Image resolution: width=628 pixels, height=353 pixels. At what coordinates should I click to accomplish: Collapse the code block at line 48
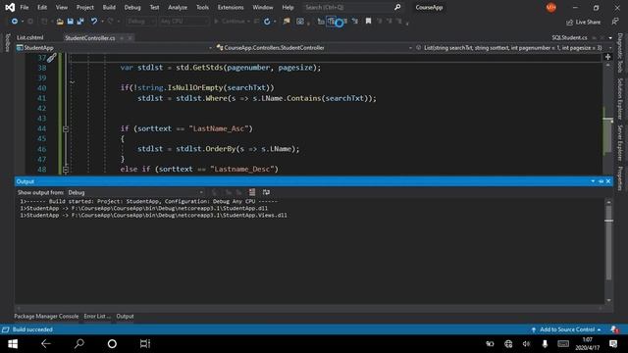66,170
